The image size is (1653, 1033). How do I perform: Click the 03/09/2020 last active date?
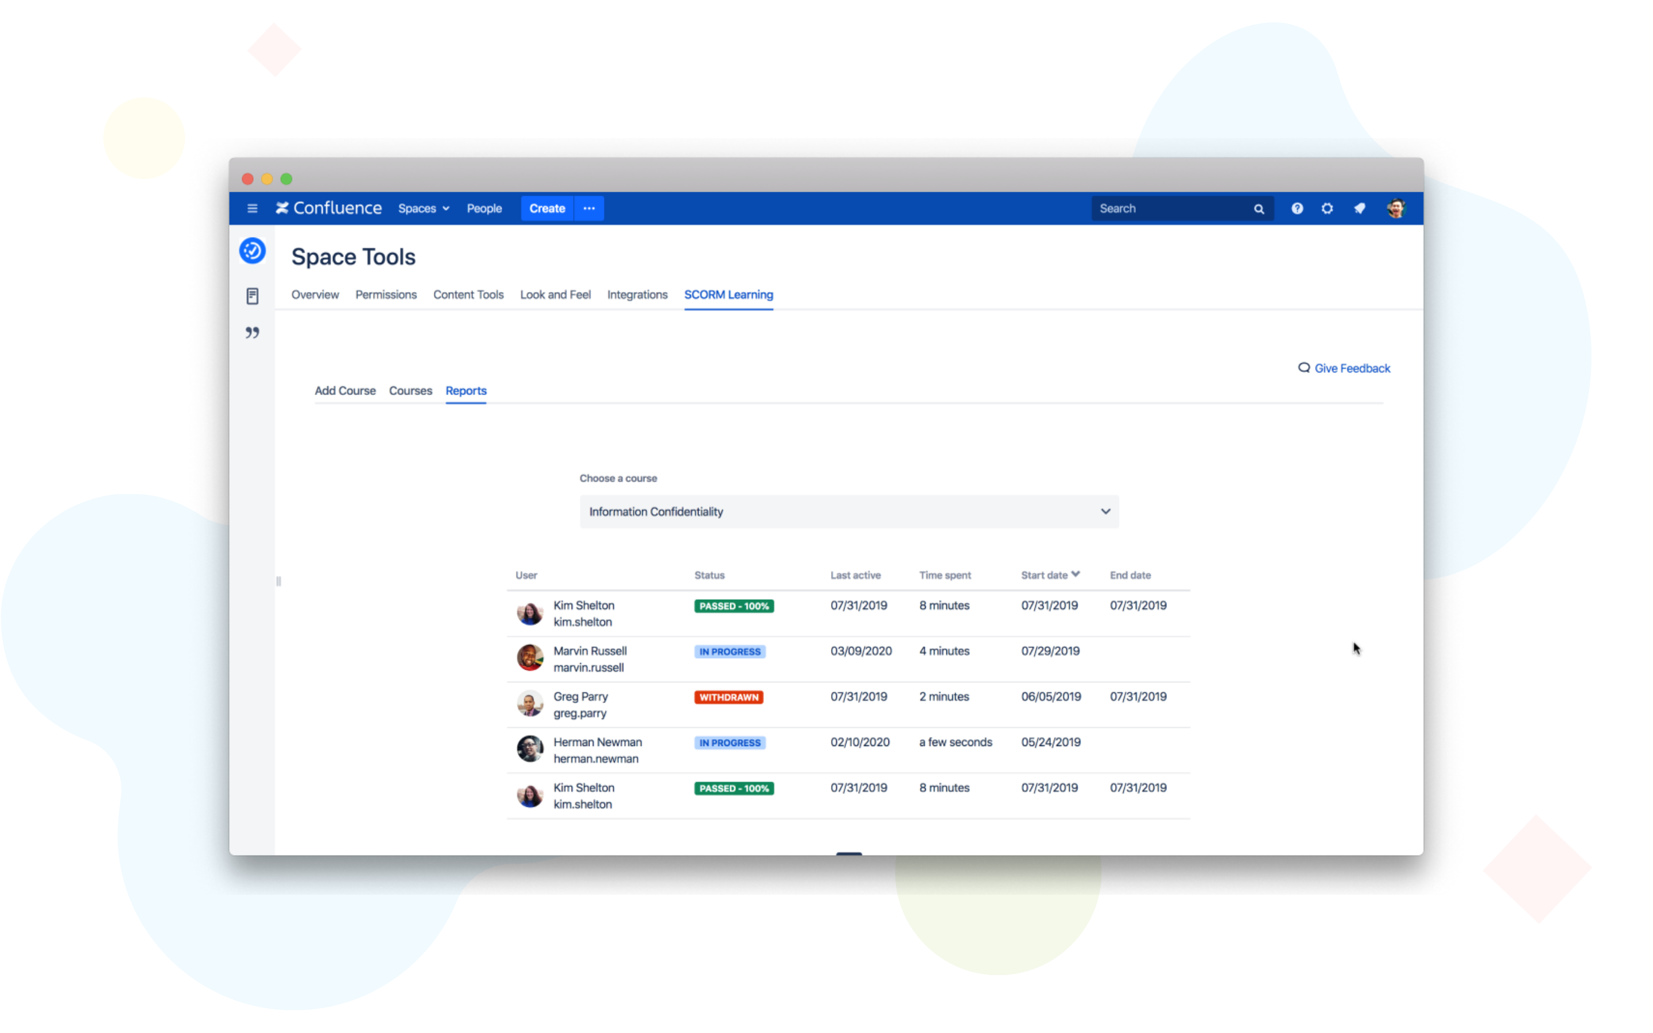(861, 651)
